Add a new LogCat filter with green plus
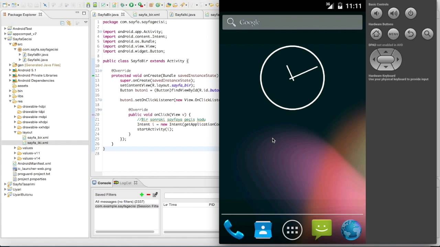Screen dimensions: 440x247 pos(142,195)
